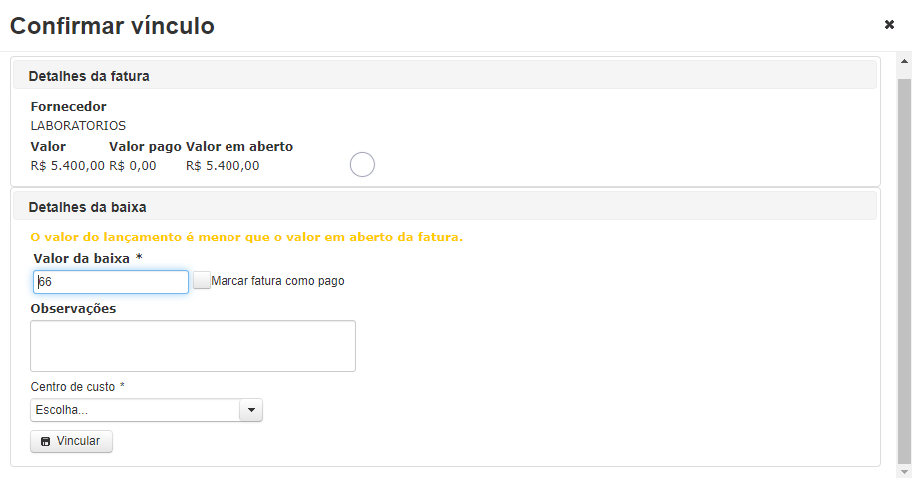
Task: Click the LABORATORIOS supplier name
Action: click(x=78, y=125)
